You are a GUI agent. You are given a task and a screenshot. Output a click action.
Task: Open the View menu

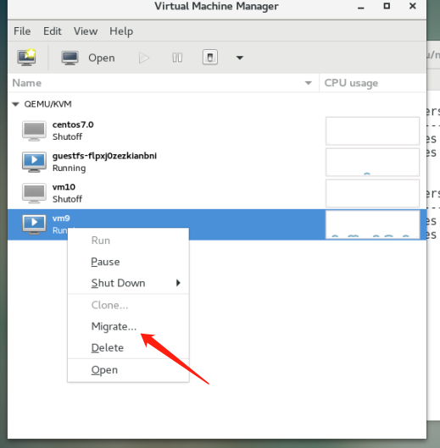[86, 31]
